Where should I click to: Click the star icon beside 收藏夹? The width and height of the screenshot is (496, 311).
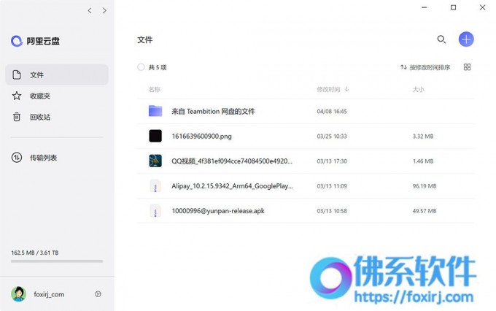coord(17,96)
